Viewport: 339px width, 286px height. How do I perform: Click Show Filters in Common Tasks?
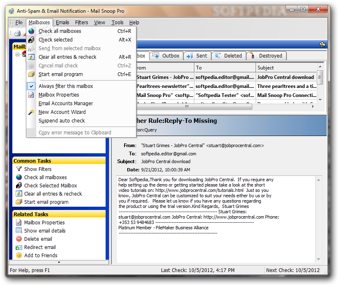point(38,169)
